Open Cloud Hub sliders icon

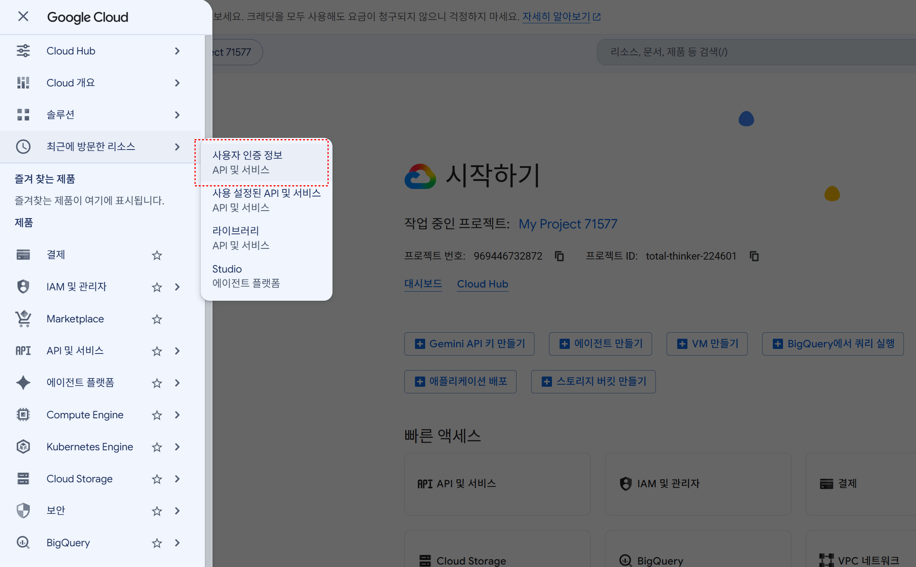point(23,51)
